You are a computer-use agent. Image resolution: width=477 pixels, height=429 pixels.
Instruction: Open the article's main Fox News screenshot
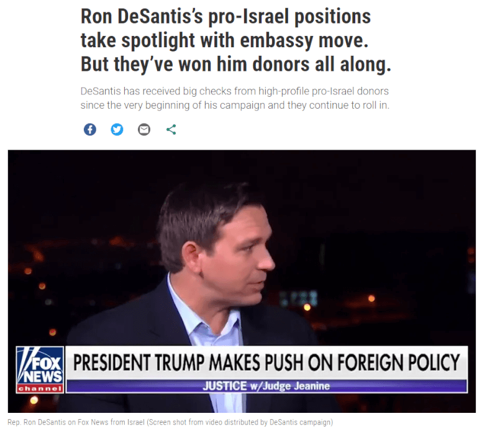click(242, 281)
